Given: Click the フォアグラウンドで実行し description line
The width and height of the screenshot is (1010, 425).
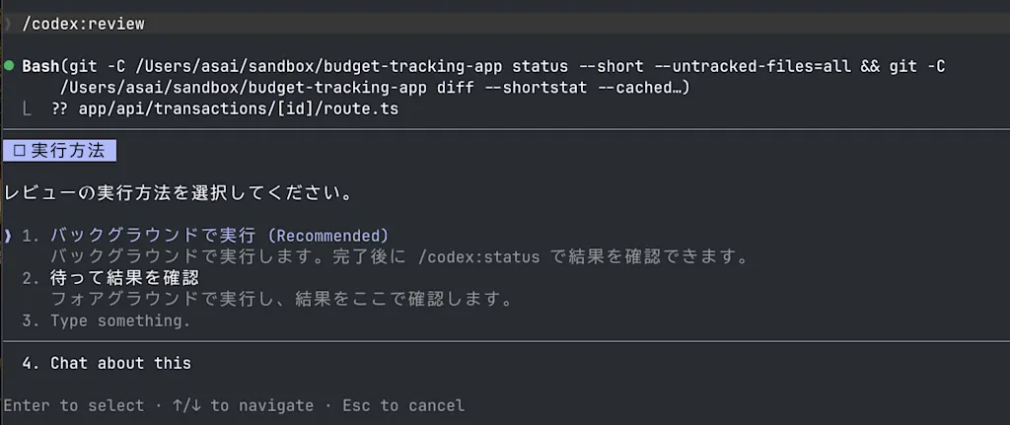Looking at the screenshot, I should 281,300.
